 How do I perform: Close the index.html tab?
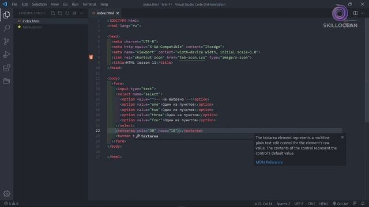(x=118, y=13)
